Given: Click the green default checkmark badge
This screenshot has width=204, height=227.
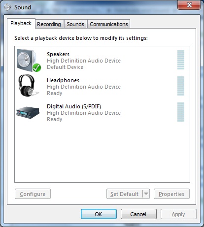Looking at the screenshot, I should click(x=36, y=67).
